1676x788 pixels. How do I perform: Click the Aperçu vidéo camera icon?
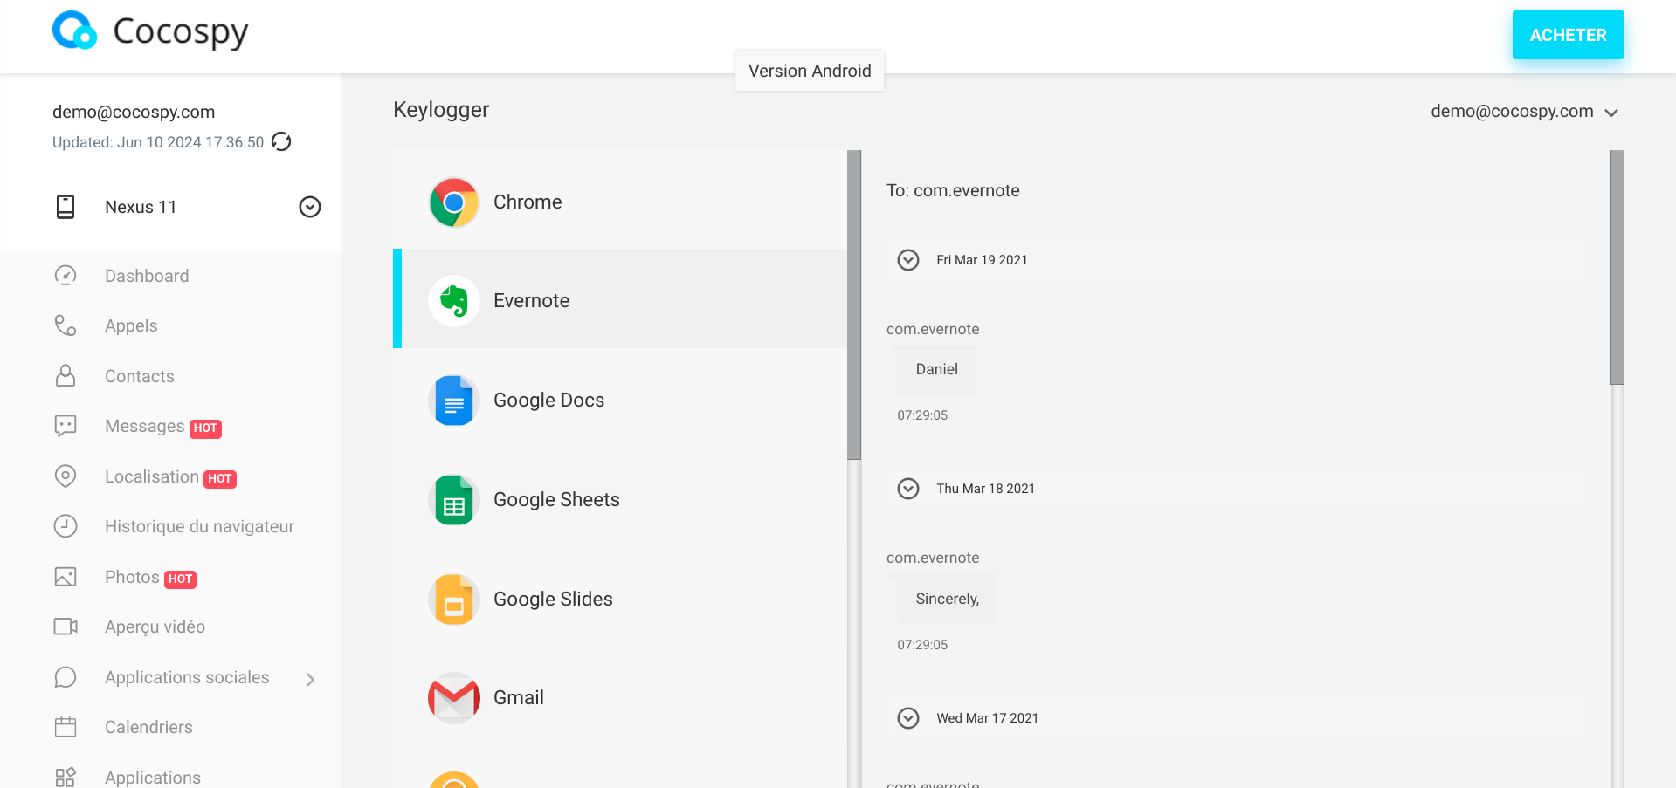(x=66, y=627)
